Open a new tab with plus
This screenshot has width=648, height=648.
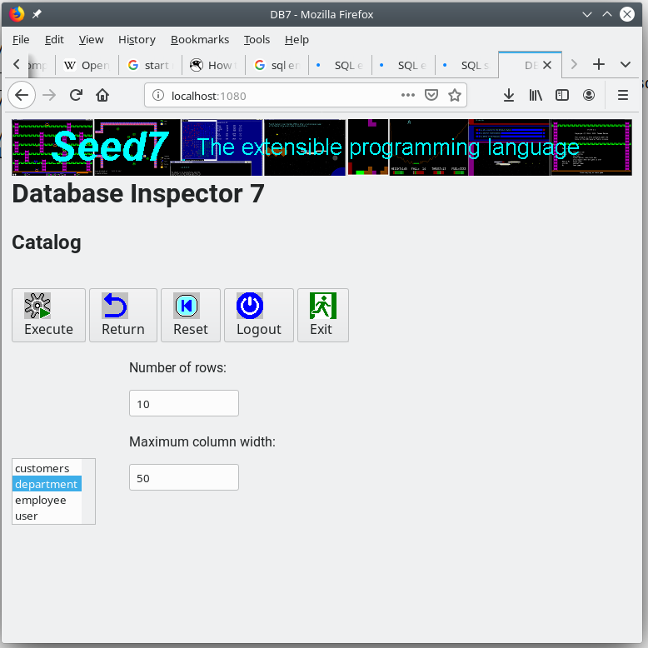[598, 64]
